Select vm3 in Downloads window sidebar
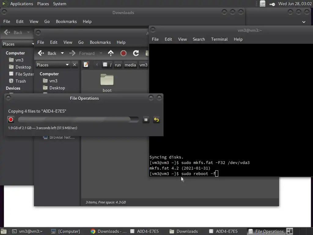This screenshot has height=235, width=313. (x=17, y=60)
